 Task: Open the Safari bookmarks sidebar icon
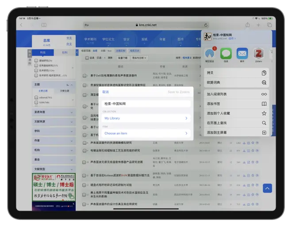[44, 25]
